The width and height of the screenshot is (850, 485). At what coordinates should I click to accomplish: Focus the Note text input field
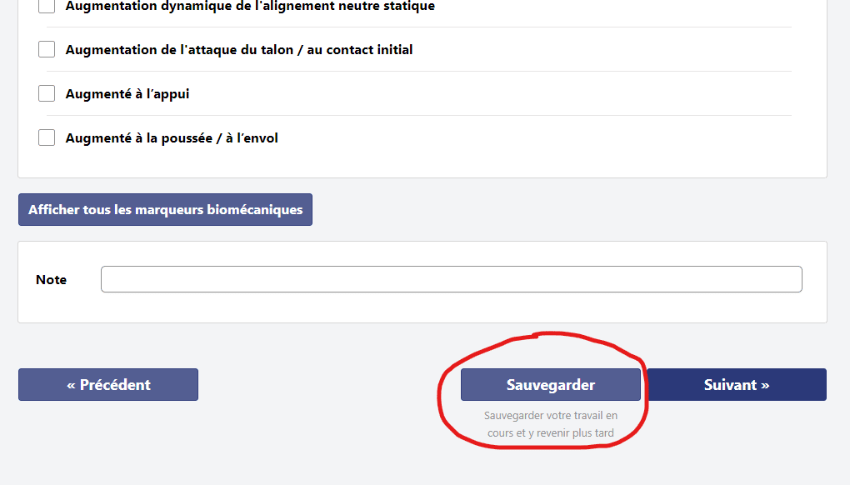(x=451, y=279)
